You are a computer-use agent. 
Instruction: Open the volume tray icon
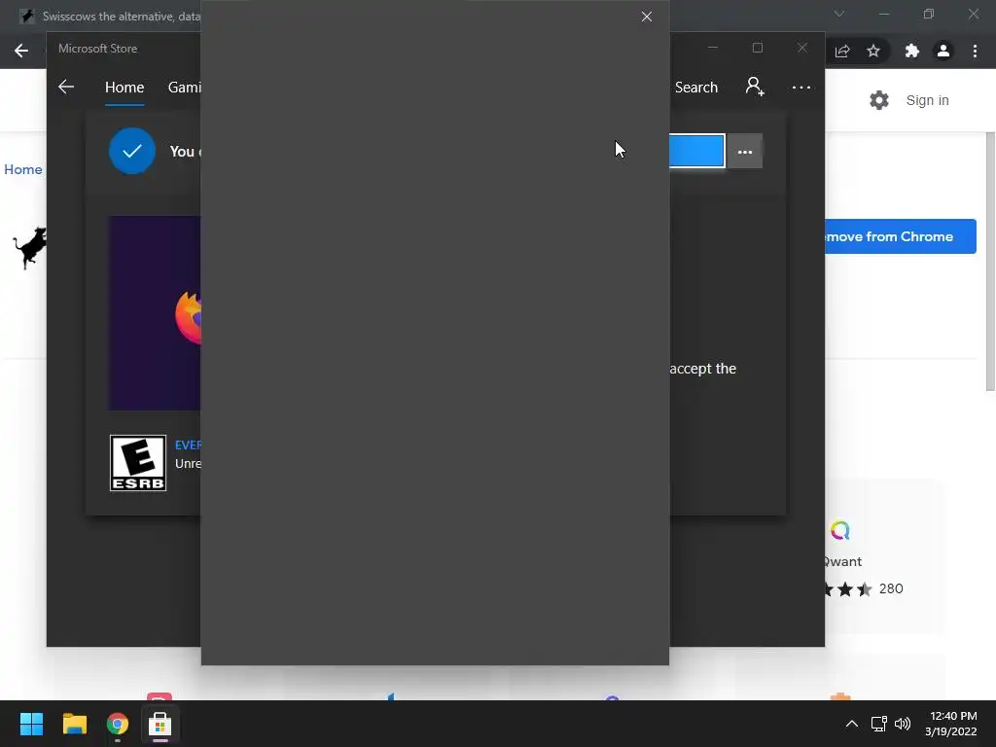tap(903, 724)
